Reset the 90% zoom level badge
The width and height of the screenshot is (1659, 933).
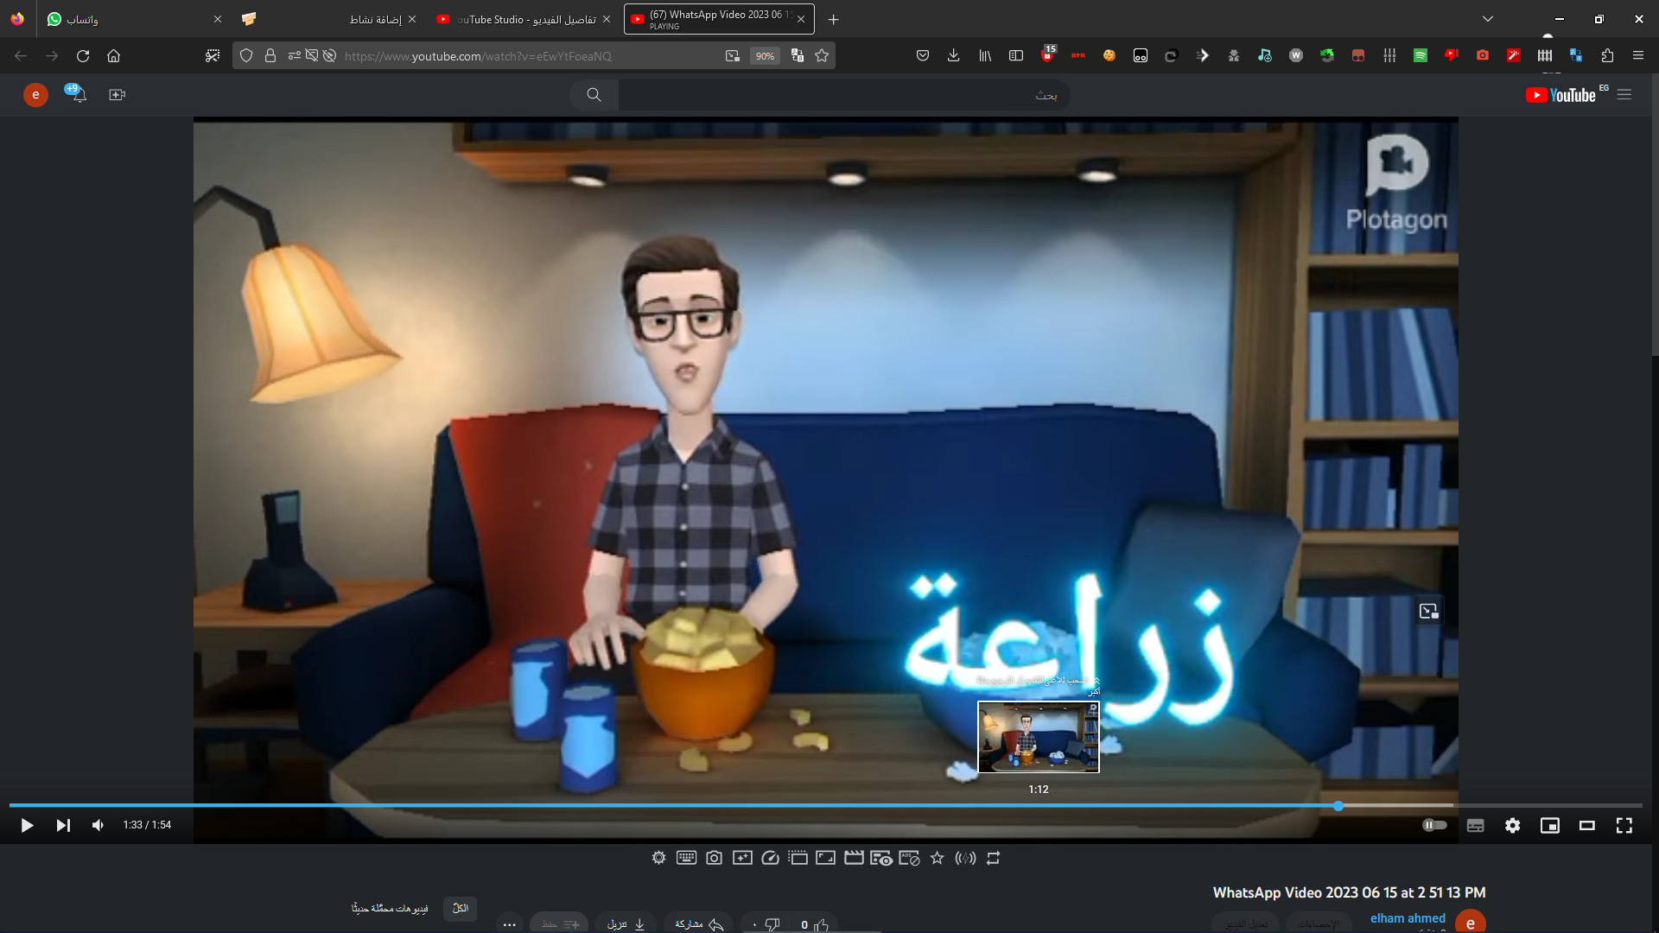[x=765, y=56]
